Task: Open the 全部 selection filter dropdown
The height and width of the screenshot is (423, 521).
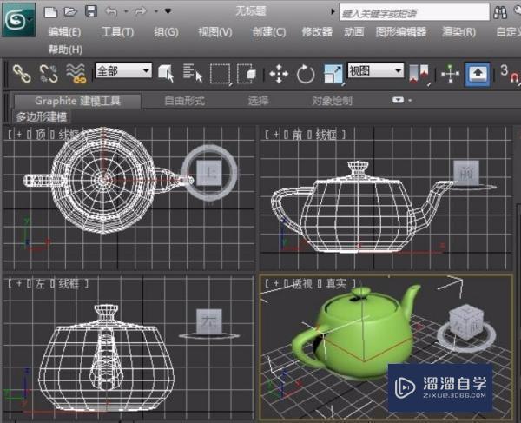Action: click(122, 70)
